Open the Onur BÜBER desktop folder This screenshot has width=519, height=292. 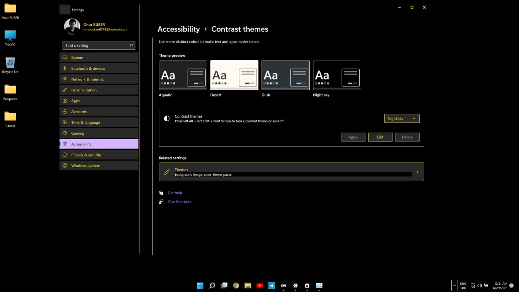tap(10, 11)
